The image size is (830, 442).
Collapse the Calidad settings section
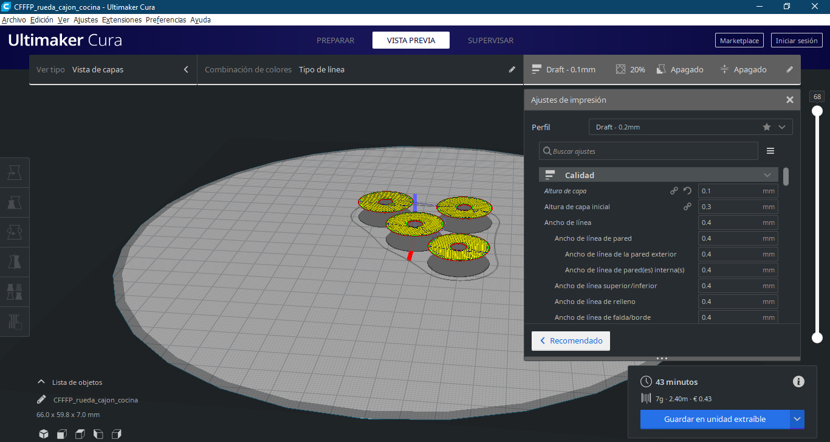[x=659, y=175]
